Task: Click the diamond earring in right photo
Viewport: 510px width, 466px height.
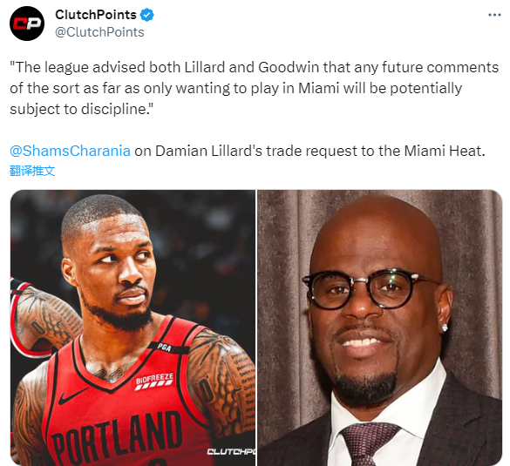Action: pyautogui.click(x=445, y=328)
